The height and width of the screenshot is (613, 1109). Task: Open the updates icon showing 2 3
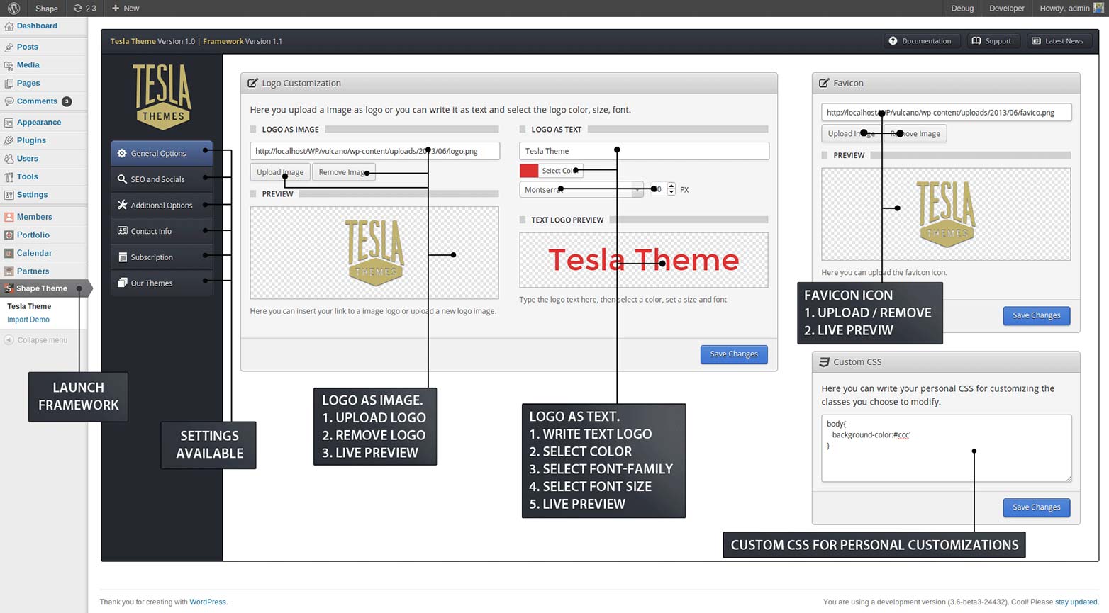pyautogui.click(x=84, y=8)
